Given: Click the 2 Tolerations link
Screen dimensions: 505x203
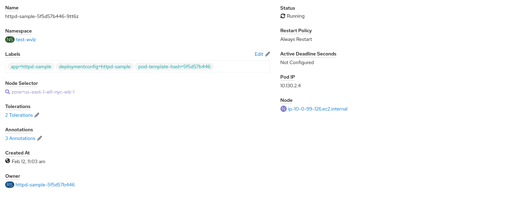Looking at the screenshot, I should 19,115.
